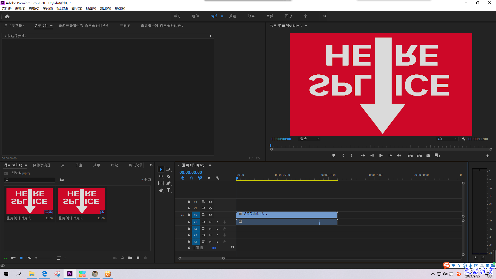Expand project panel tabs overflow
The height and width of the screenshot is (279, 496).
[x=151, y=165]
